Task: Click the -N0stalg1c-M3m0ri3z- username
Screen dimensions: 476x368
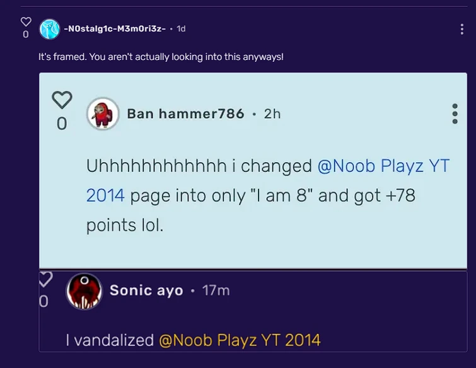Action: (115, 29)
